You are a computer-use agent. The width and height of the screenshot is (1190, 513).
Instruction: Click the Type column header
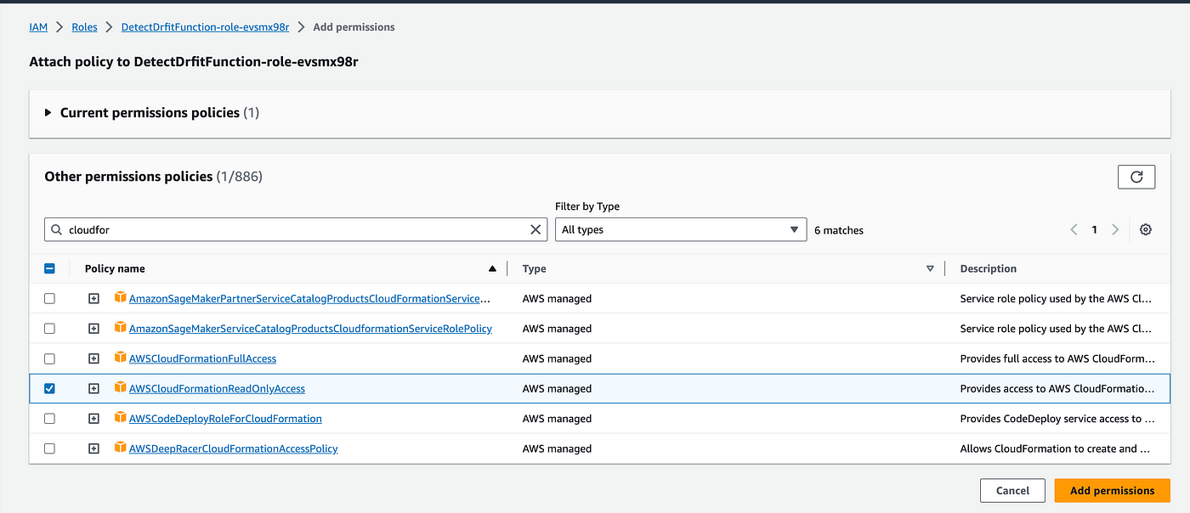tap(535, 268)
